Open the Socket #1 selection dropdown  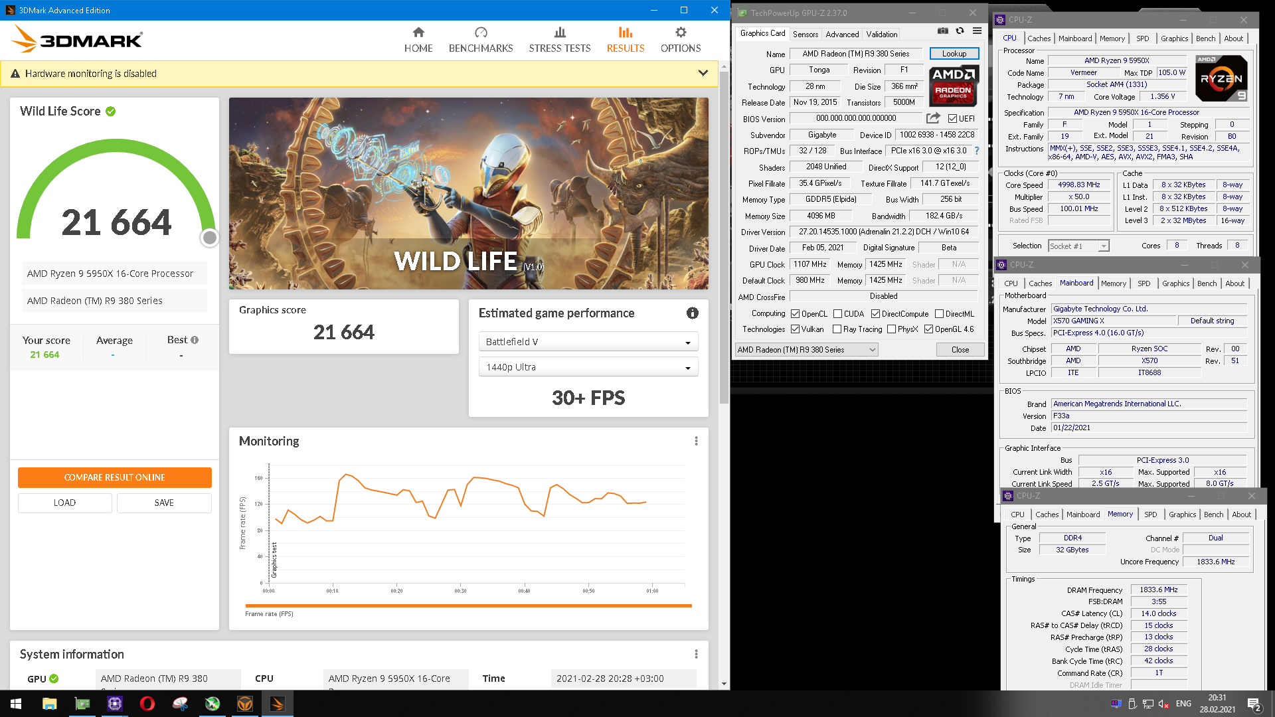pos(1078,246)
